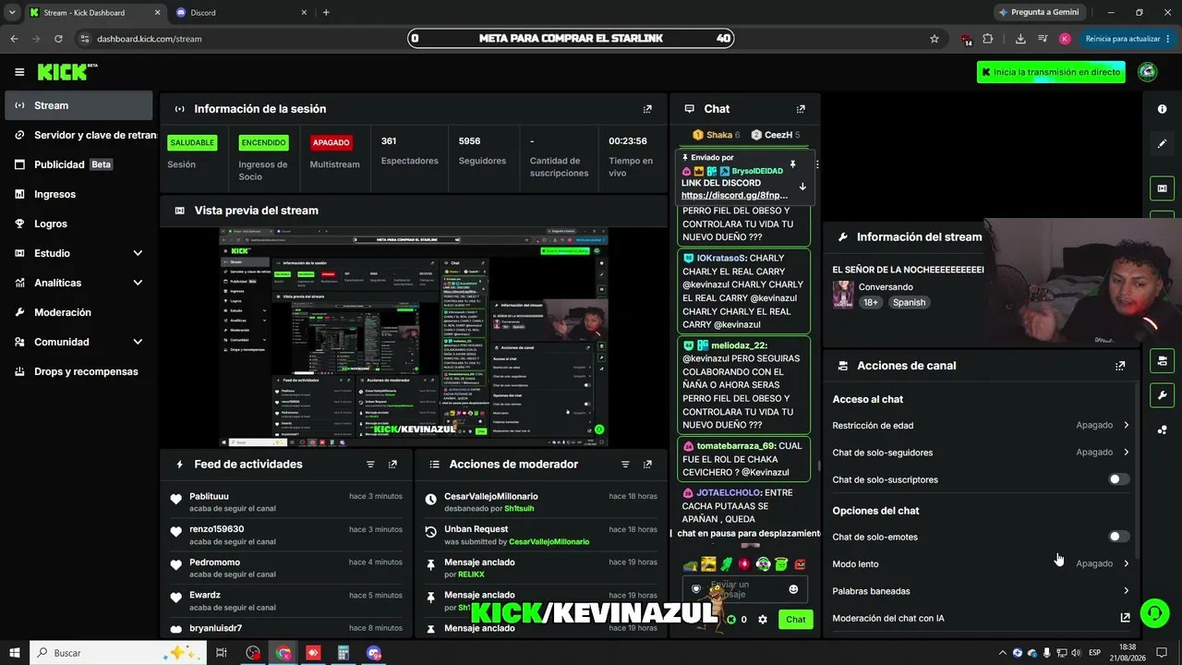Reload the page in the browser
This screenshot has height=665, width=1182.
(x=58, y=39)
